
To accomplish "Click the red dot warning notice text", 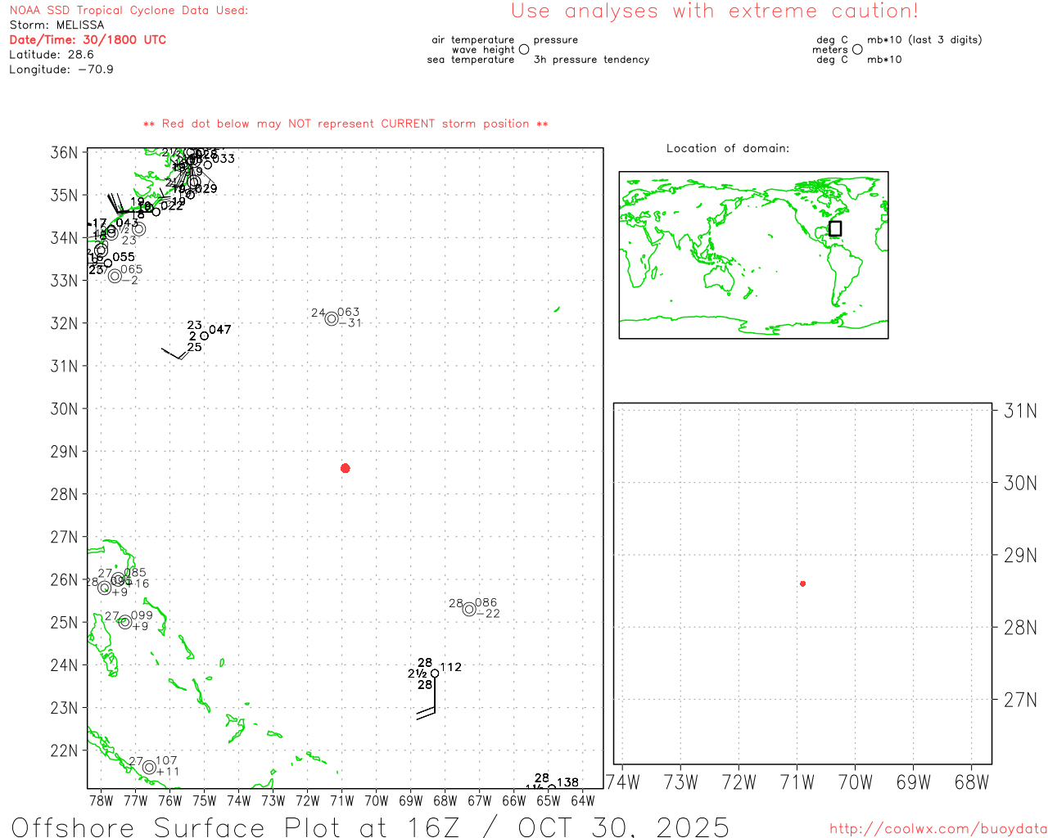I will click(346, 124).
